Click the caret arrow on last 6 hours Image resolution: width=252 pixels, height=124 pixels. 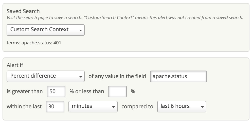coord(202,107)
